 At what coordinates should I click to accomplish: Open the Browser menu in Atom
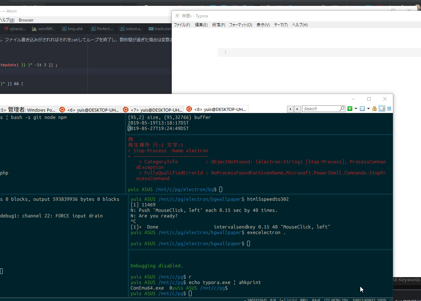tap(26, 20)
